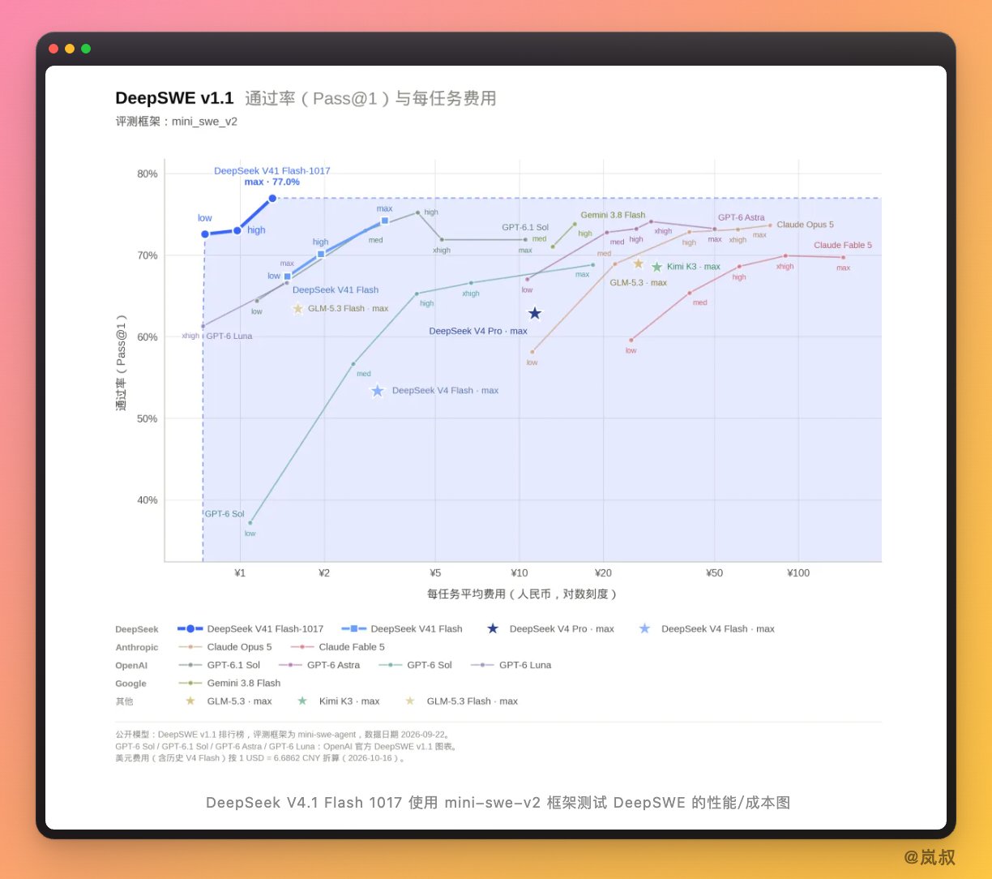Image resolution: width=992 pixels, height=879 pixels.
Task: Click the GLM-5.3 Flash · max legend star
Action: [410, 701]
